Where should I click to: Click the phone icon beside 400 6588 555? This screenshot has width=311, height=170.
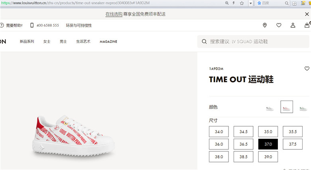32,25
